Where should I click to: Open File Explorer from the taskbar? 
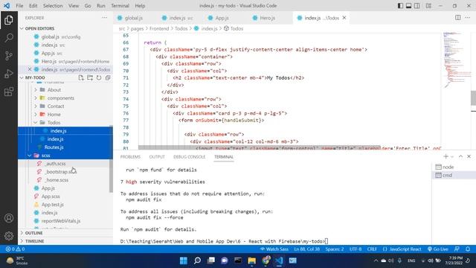(251, 261)
